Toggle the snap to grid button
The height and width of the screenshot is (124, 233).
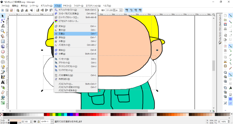click(230, 99)
